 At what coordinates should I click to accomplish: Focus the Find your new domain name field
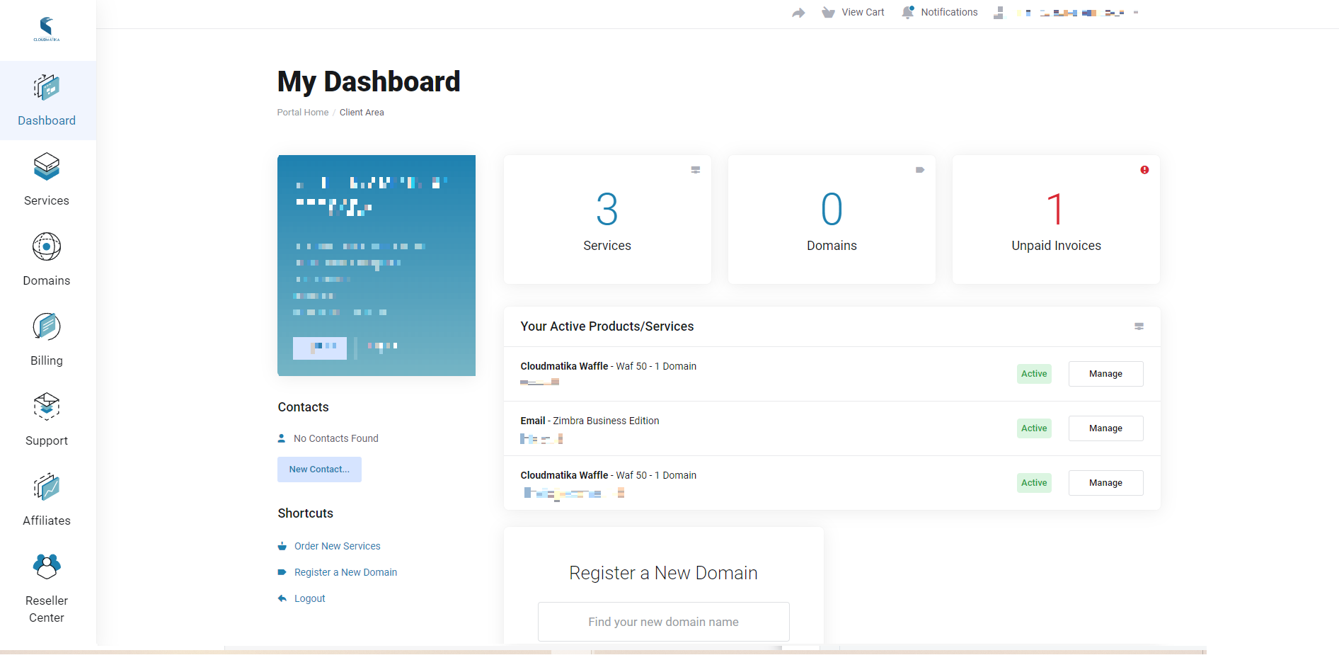pyautogui.click(x=663, y=622)
